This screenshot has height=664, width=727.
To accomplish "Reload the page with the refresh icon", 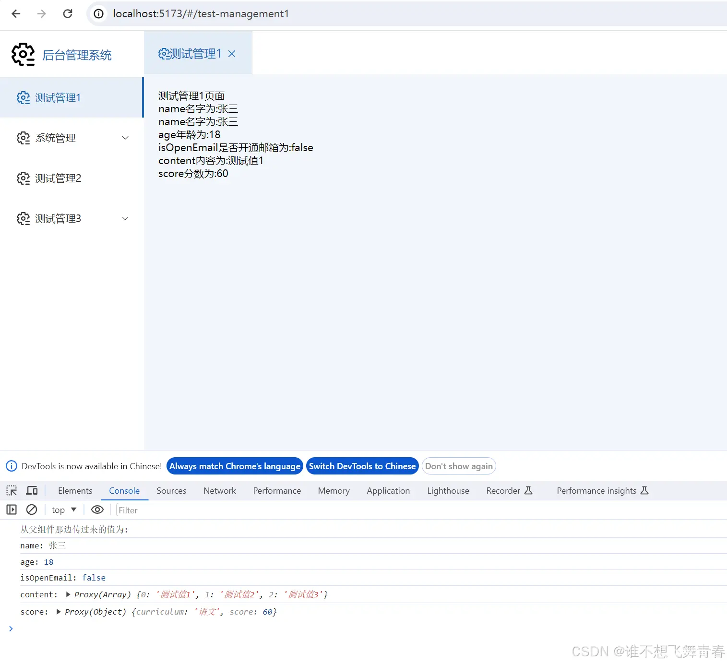I will pyautogui.click(x=68, y=14).
